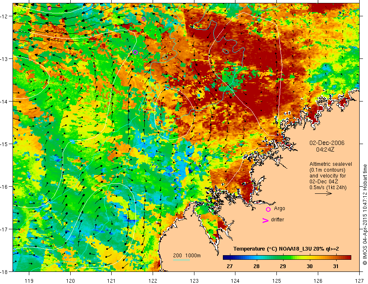The width and height of the screenshot is (368, 284).
Task: Click the latitude axis label -12
Action: 4,16
